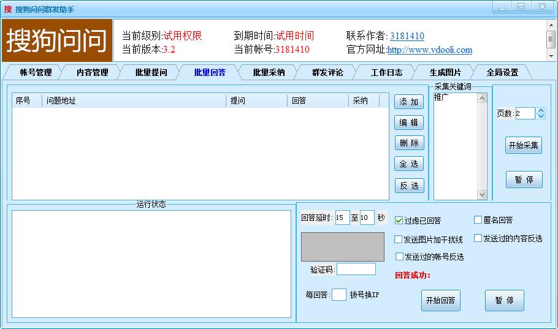The image size is (558, 329).
Task: Click the 开始采集 button
Action: pos(524,145)
